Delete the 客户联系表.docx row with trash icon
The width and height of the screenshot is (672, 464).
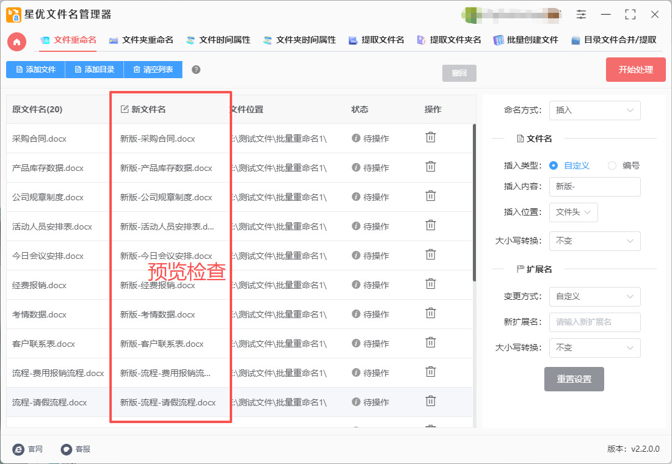point(430,343)
